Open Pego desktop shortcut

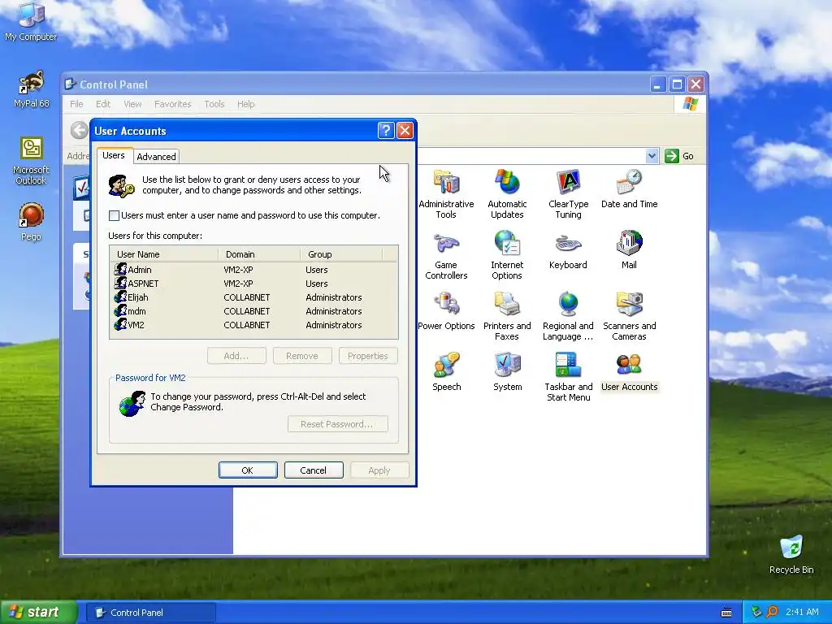click(31, 223)
